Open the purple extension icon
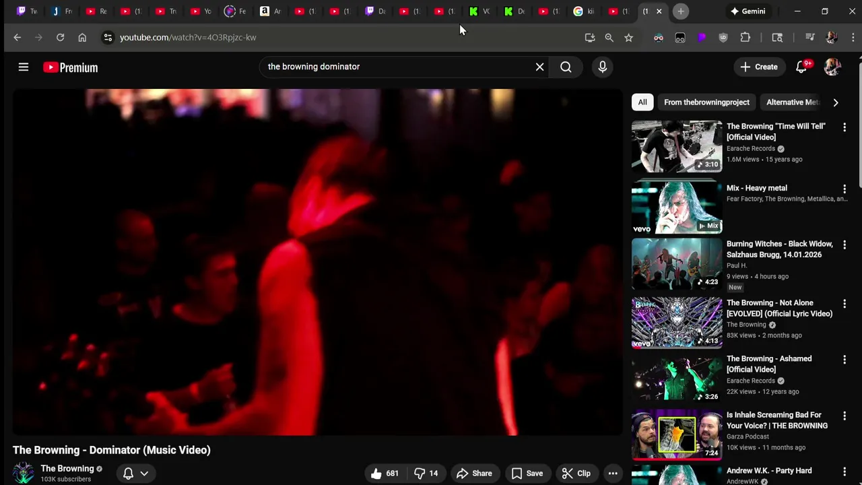 tap(702, 38)
